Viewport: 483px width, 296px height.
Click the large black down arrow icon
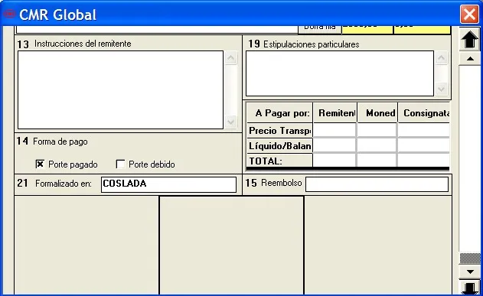(x=469, y=288)
